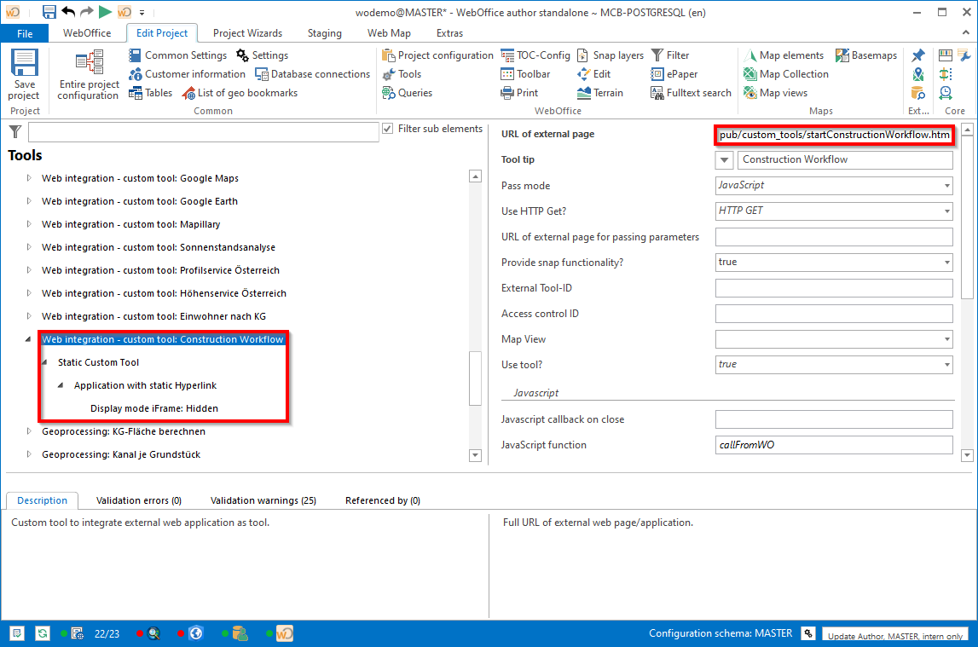Viewport: 978px width, 647px height.
Task: Collapse the Construction Workflow tree node
Action: 29,339
